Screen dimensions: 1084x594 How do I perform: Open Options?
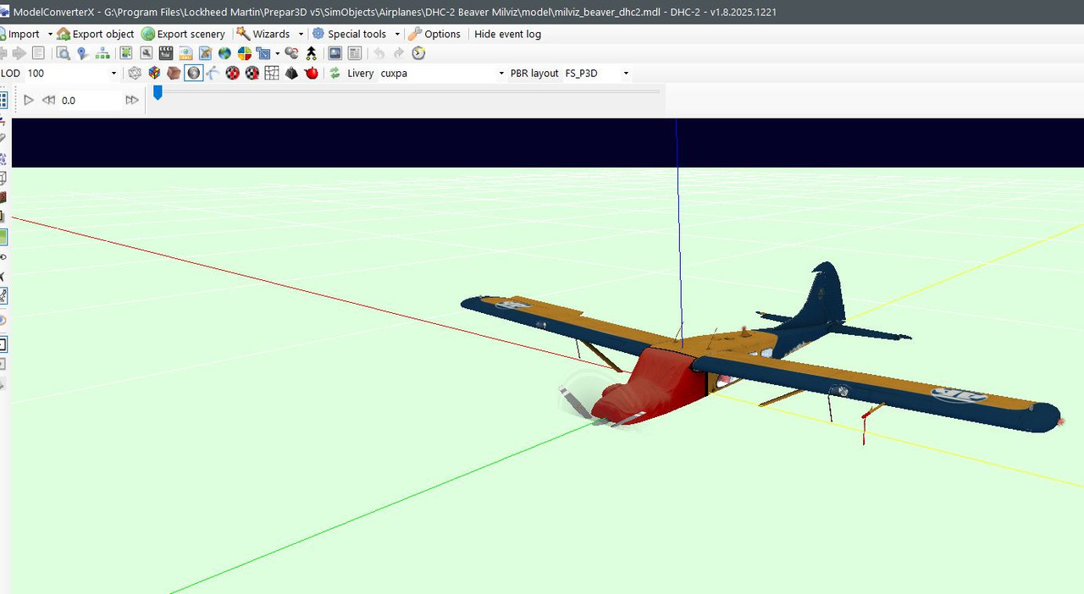pos(434,34)
